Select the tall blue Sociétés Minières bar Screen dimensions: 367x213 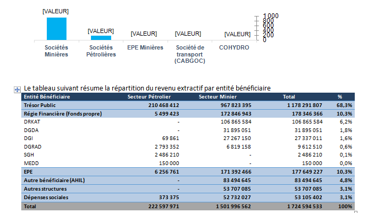click(56, 29)
